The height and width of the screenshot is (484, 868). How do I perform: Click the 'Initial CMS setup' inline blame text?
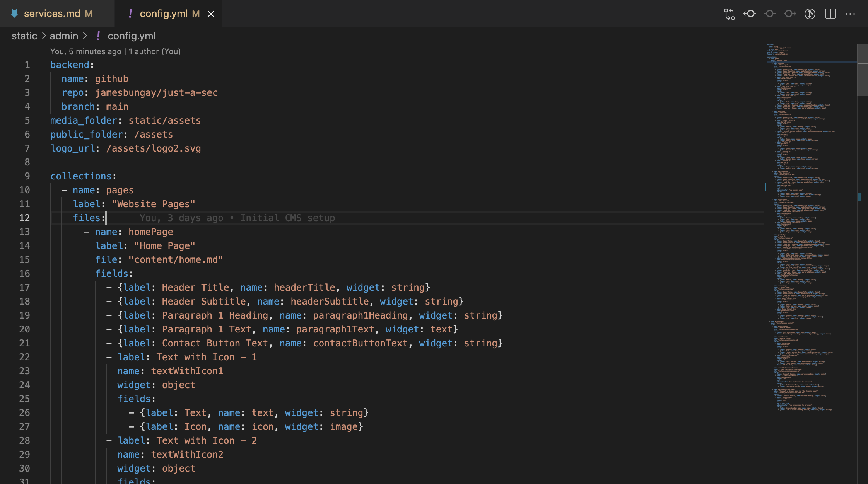click(x=287, y=218)
